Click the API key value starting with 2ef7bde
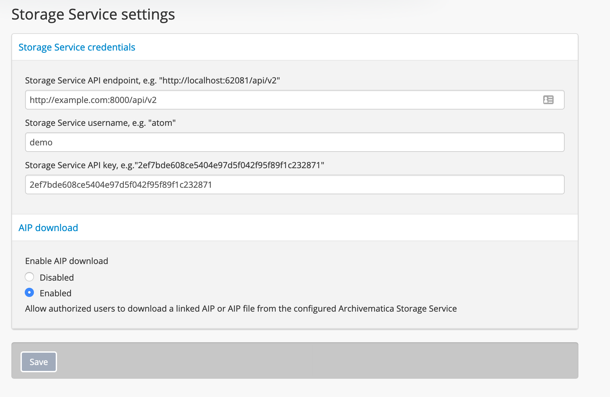 point(121,185)
